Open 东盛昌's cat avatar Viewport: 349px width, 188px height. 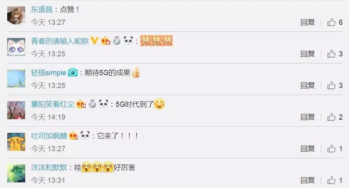(x=16, y=15)
